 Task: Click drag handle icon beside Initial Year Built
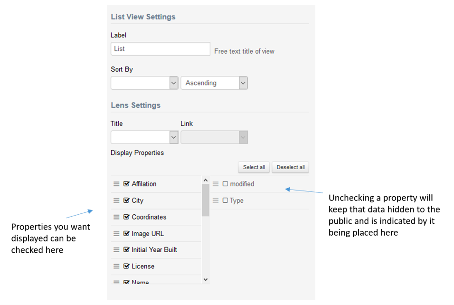[x=116, y=250]
